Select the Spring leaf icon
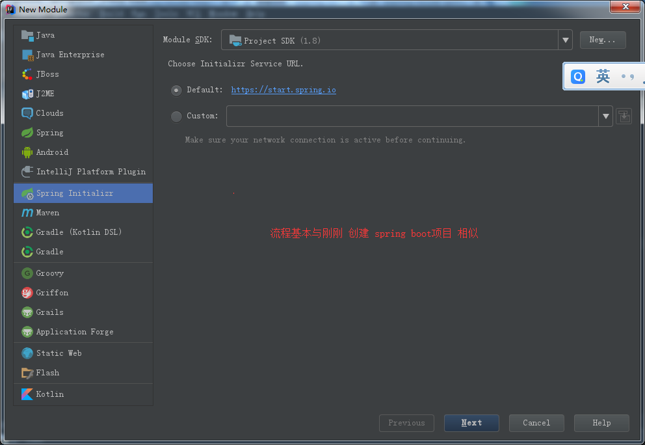Screen dimensions: 645x445 point(27,133)
